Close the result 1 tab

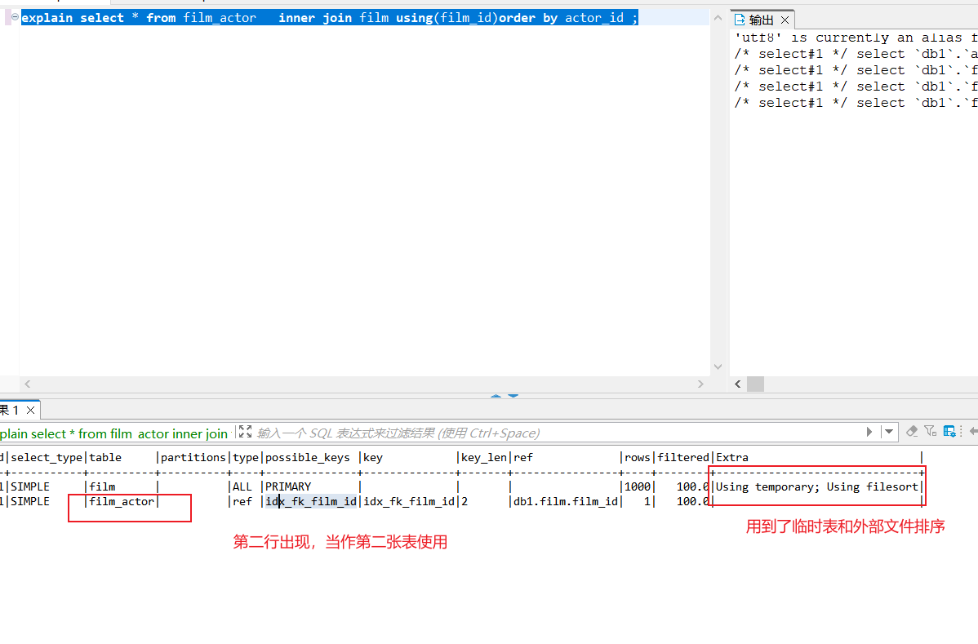pos(30,410)
